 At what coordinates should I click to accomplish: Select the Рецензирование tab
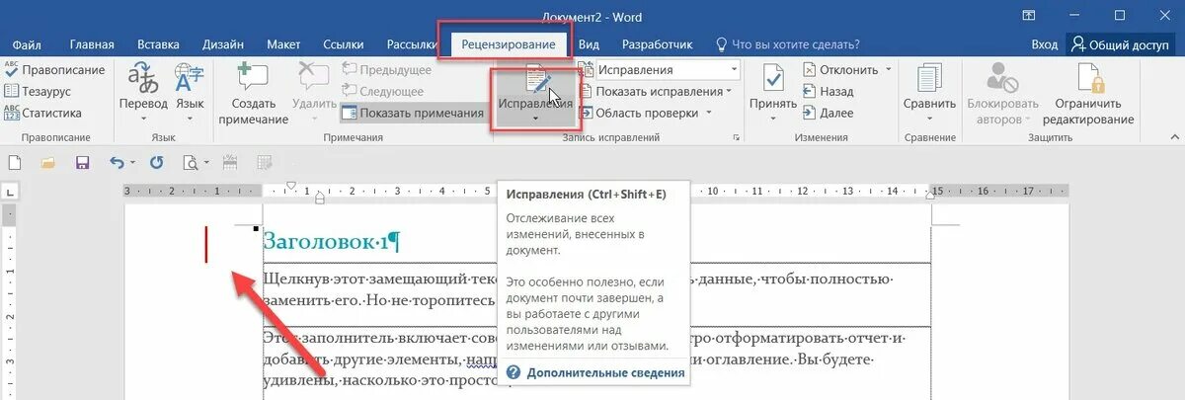point(509,44)
